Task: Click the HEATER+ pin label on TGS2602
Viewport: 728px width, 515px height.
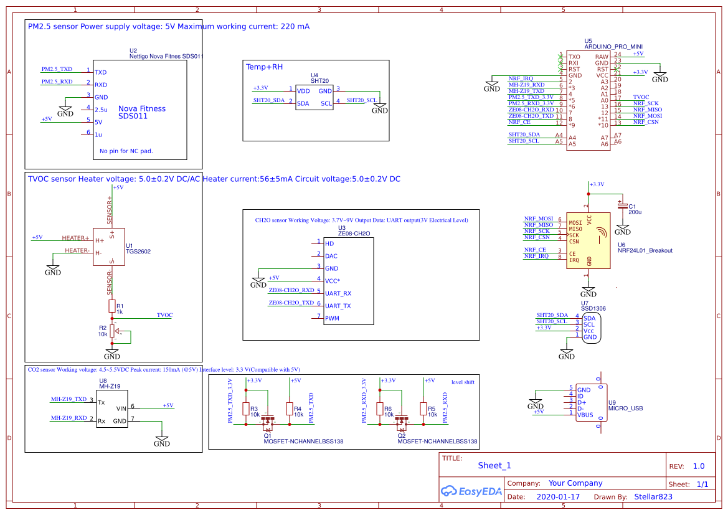Action: pyautogui.click(x=76, y=238)
